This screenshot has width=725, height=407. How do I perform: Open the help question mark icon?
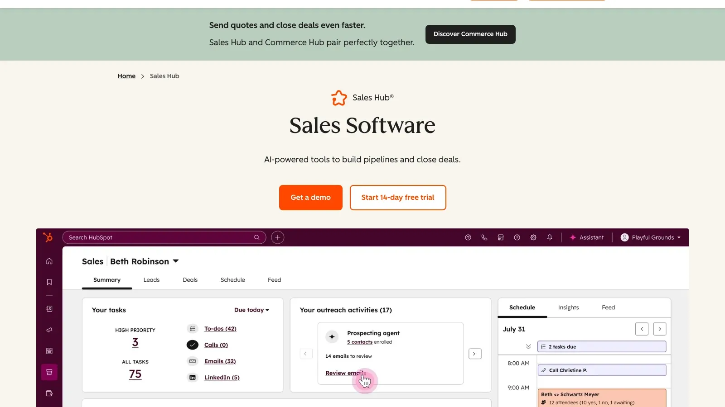517,237
